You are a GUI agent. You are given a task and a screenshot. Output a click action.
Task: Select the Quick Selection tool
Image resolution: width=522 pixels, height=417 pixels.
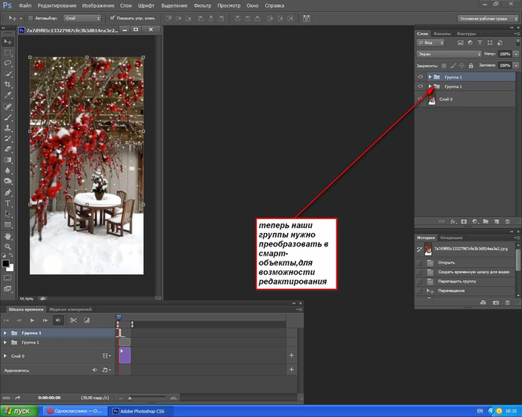click(x=7, y=74)
